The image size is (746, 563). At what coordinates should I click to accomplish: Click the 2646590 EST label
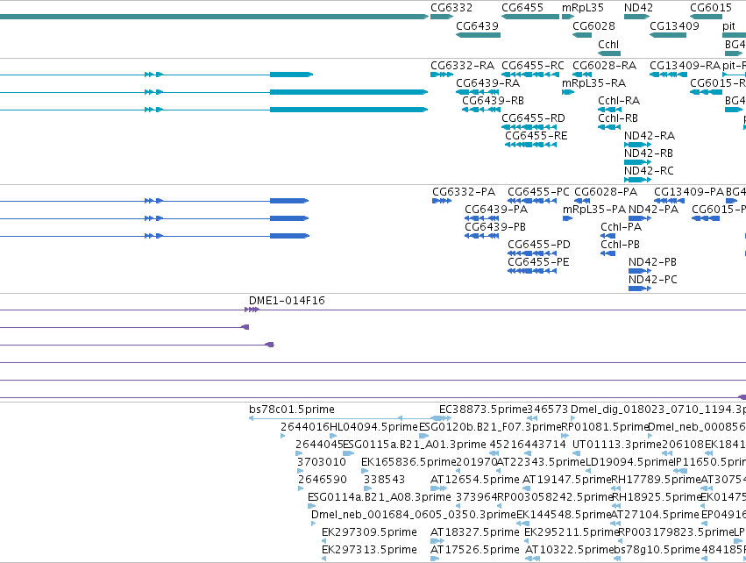(x=323, y=480)
